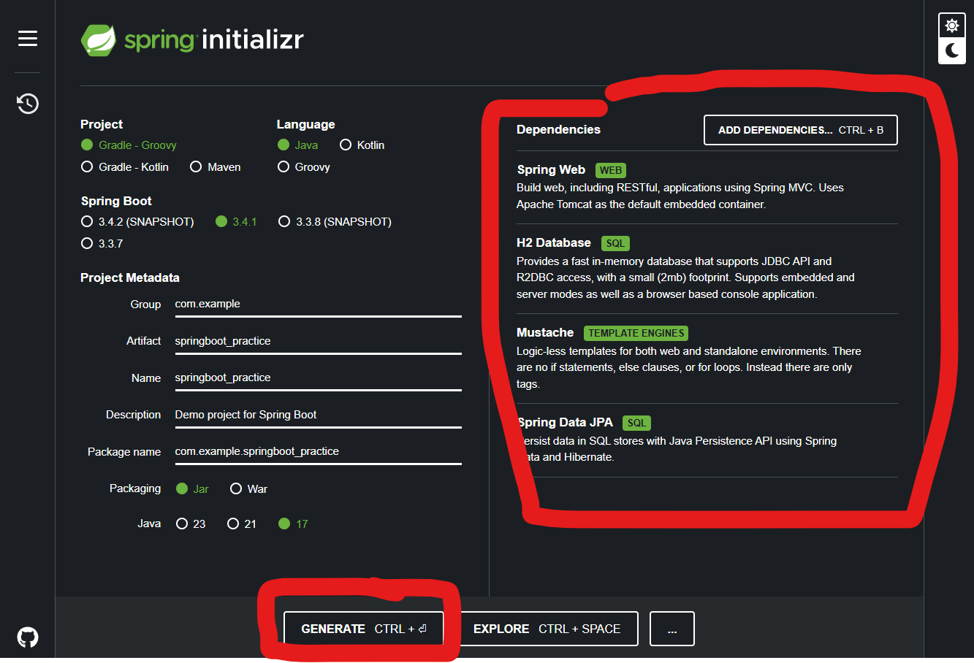Focus the Group input field

point(318,304)
